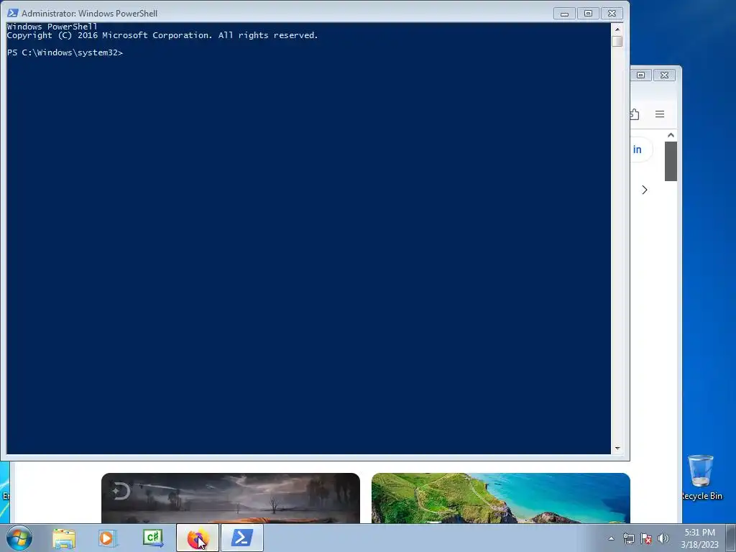Open the volume speaker tray icon

[663, 538]
